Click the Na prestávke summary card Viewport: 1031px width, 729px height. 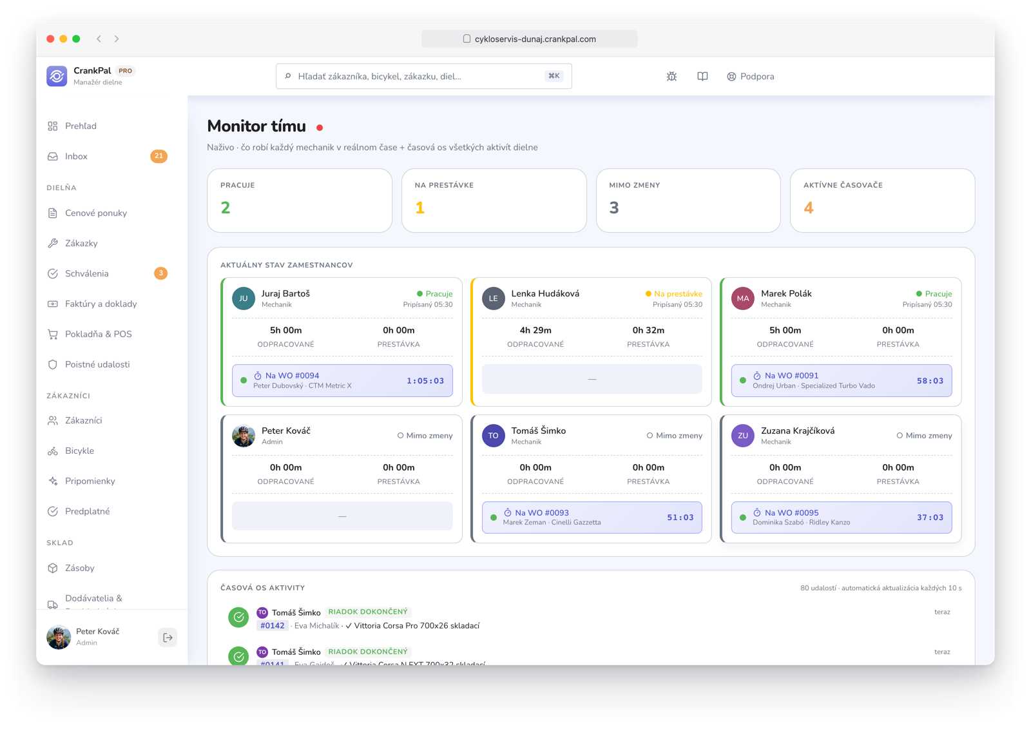pos(494,200)
